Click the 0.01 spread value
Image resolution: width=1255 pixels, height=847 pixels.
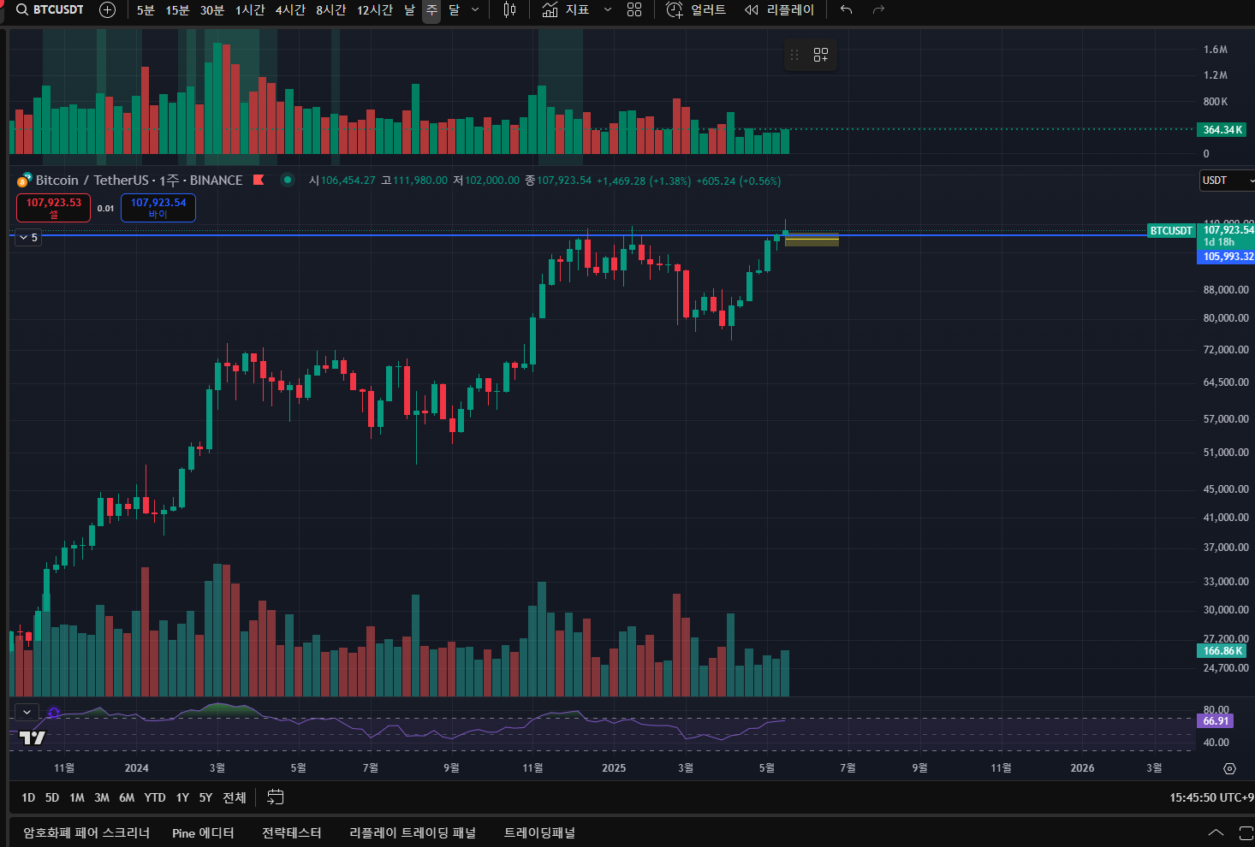pos(105,208)
